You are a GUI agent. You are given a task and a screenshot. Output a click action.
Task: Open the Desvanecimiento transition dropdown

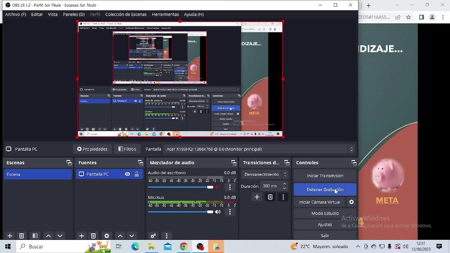tap(265, 174)
